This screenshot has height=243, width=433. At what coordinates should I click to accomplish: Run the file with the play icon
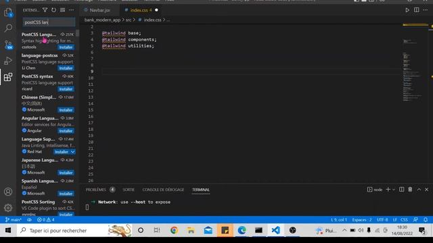(x=407, y=10)
